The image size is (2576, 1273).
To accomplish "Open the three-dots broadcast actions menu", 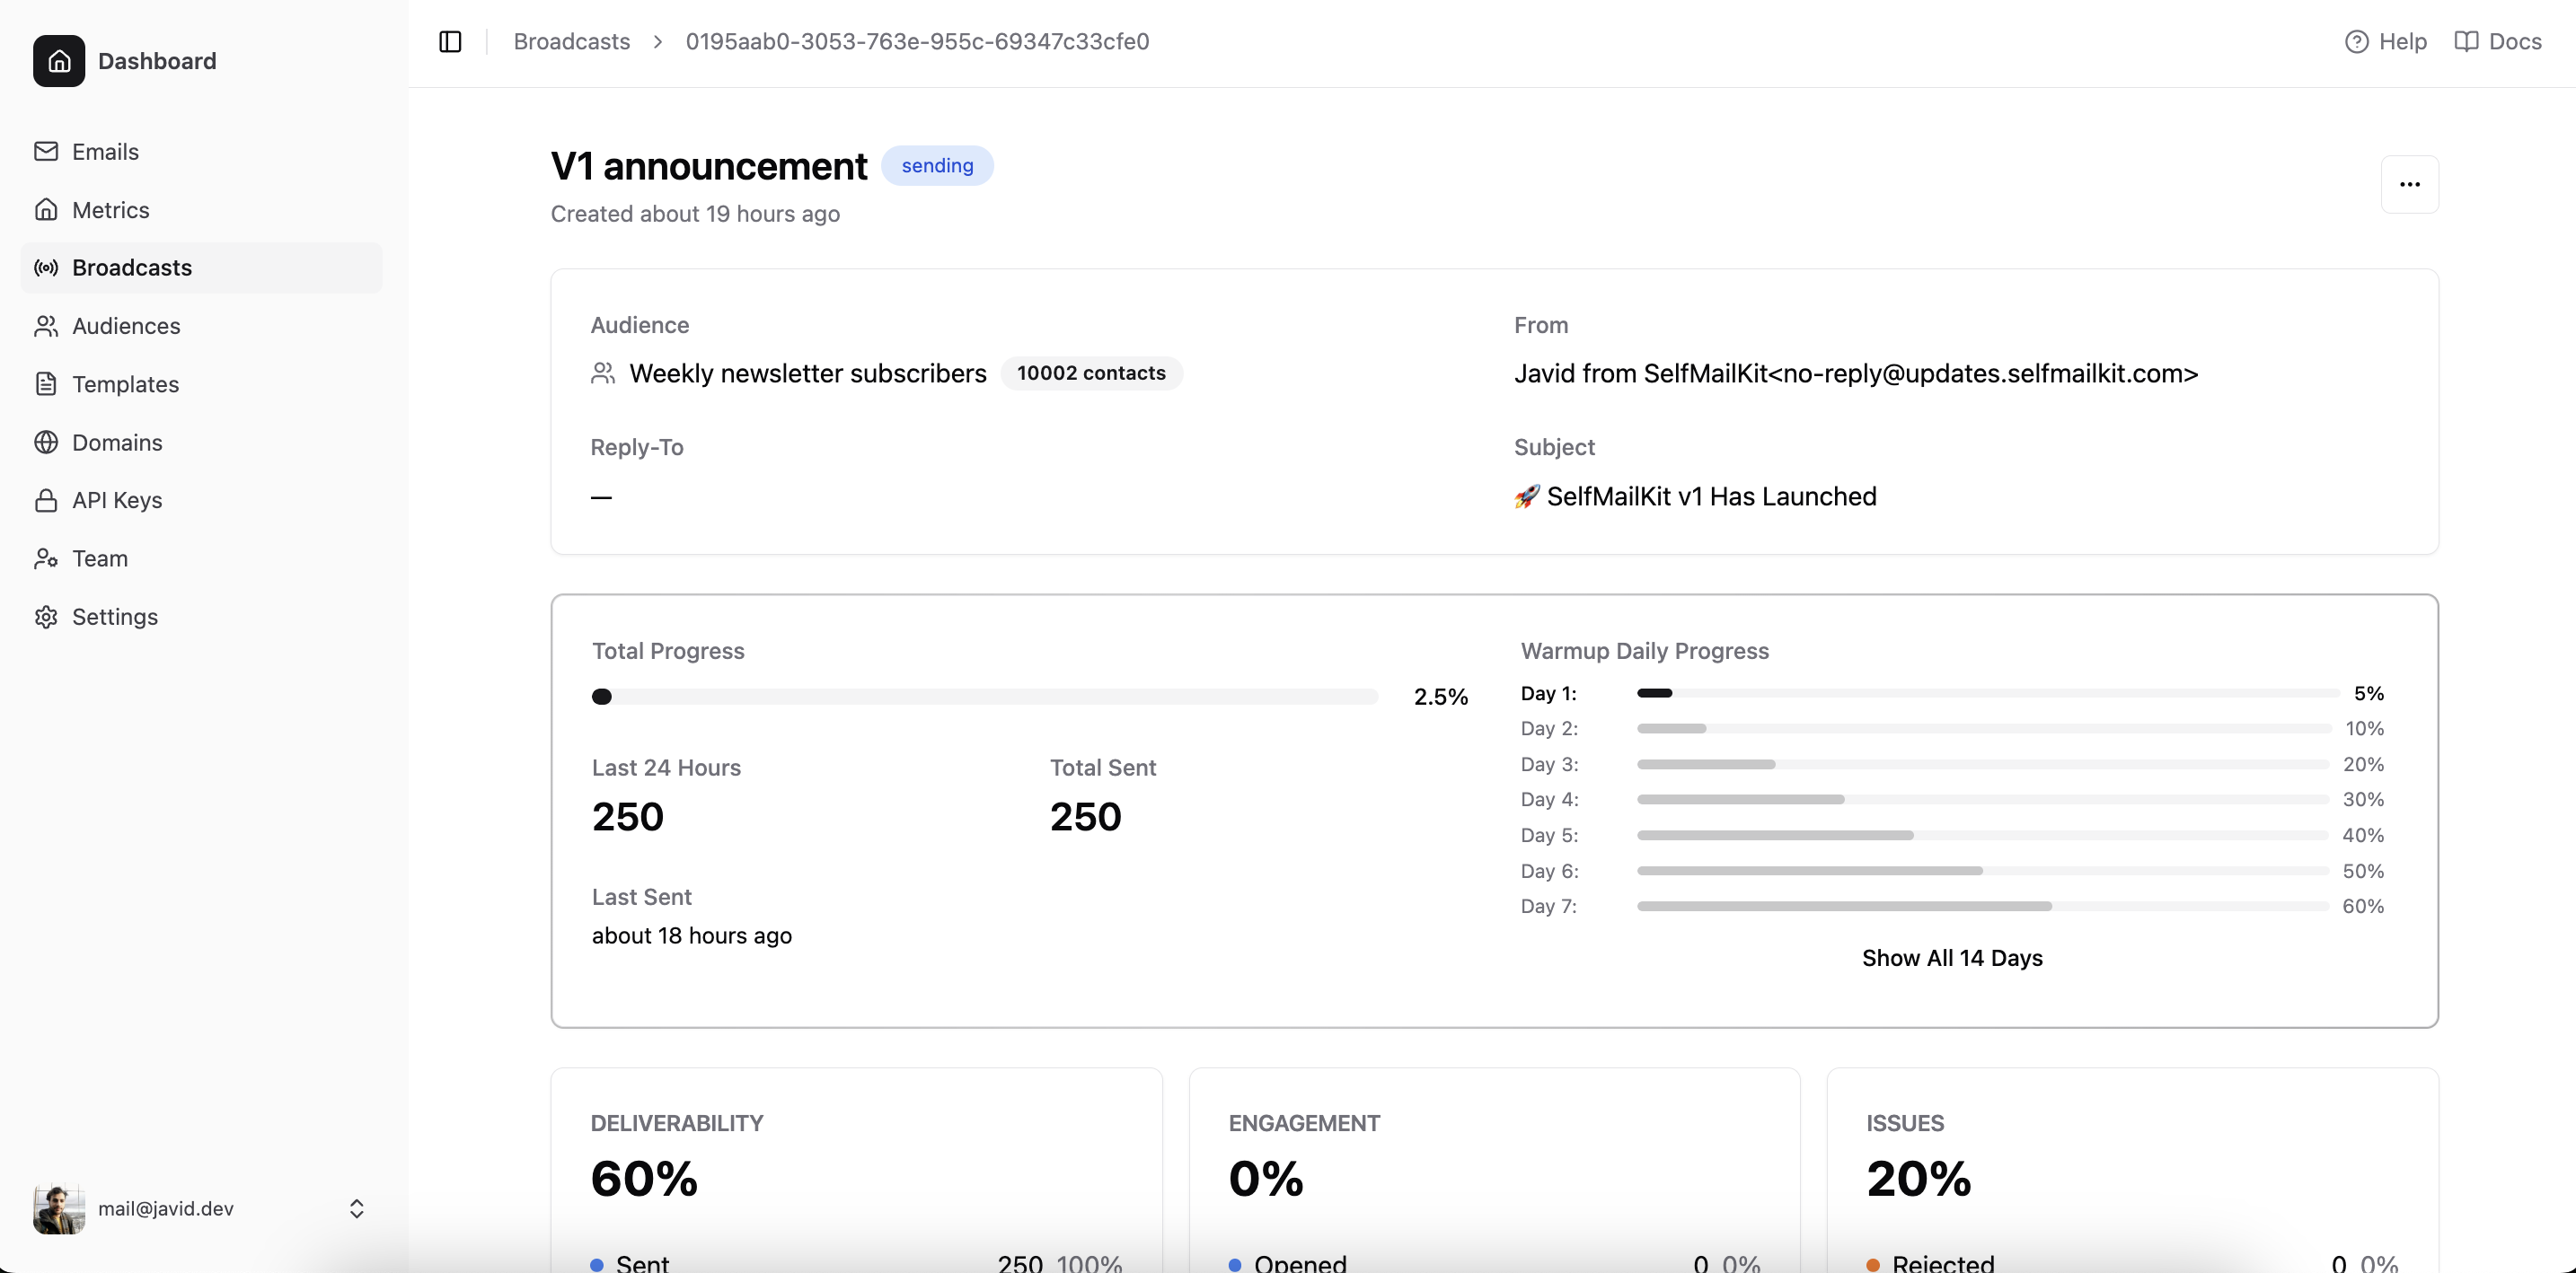I will [2410, 184].
